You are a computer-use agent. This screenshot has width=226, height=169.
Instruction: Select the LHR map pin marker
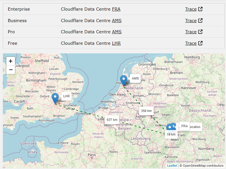(x=55, y=98)
